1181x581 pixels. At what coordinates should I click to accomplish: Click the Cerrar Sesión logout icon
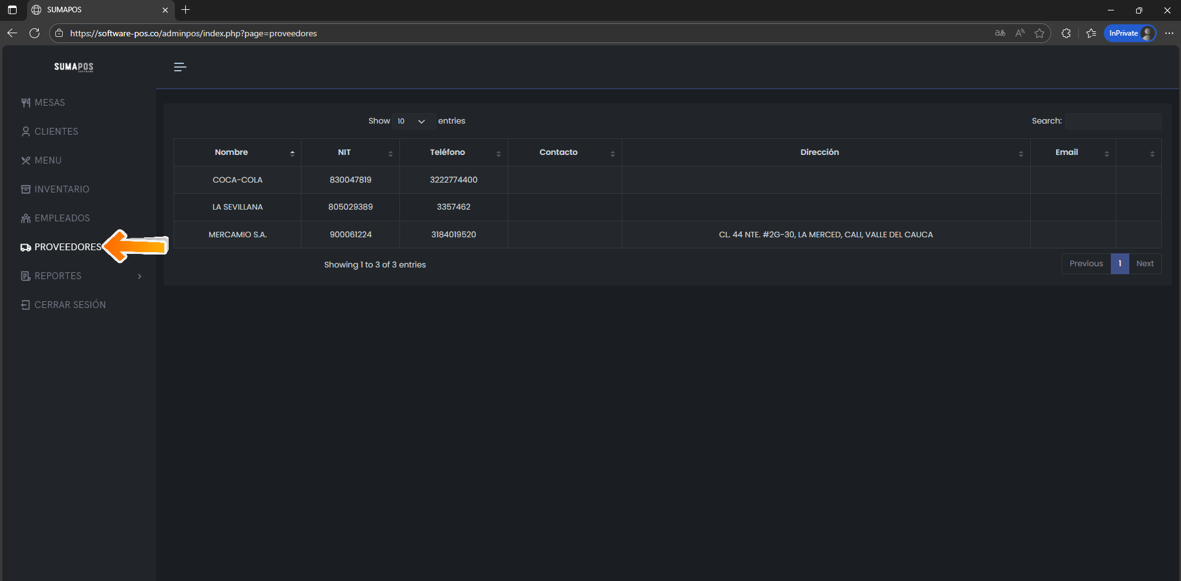tap(26, 305)
